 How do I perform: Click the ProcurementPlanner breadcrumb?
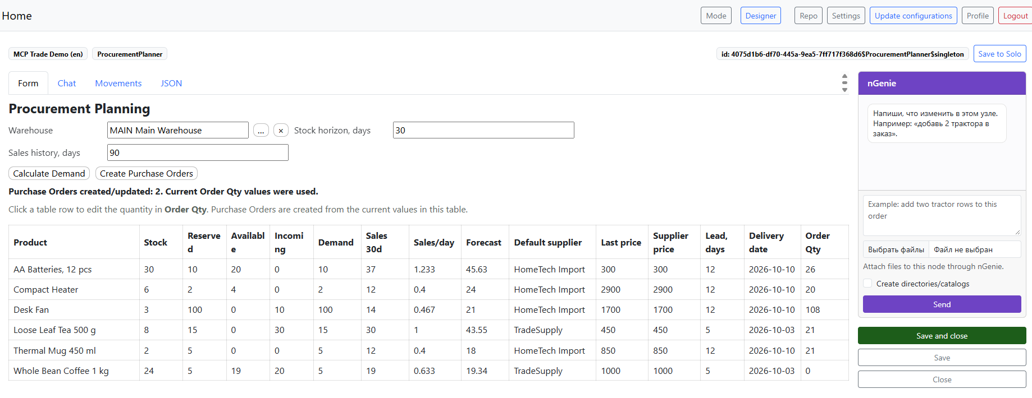tap(130, 54)
